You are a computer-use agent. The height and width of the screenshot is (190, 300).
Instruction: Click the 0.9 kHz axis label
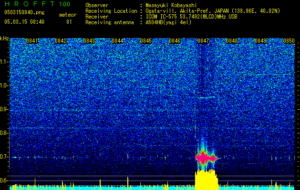coord(3,109)
